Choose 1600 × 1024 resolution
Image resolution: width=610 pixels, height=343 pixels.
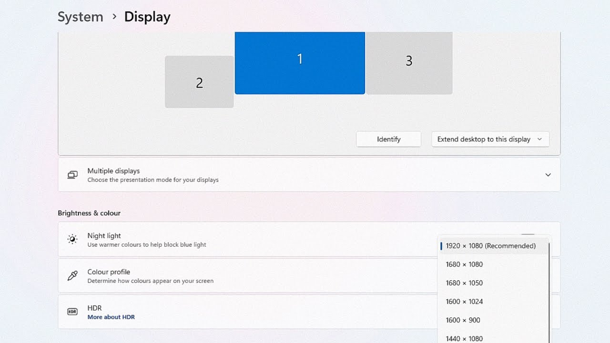pyautogui.click(x=493, y=302)
